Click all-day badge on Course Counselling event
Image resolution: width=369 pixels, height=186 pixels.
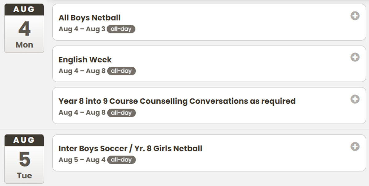point(121,112)
